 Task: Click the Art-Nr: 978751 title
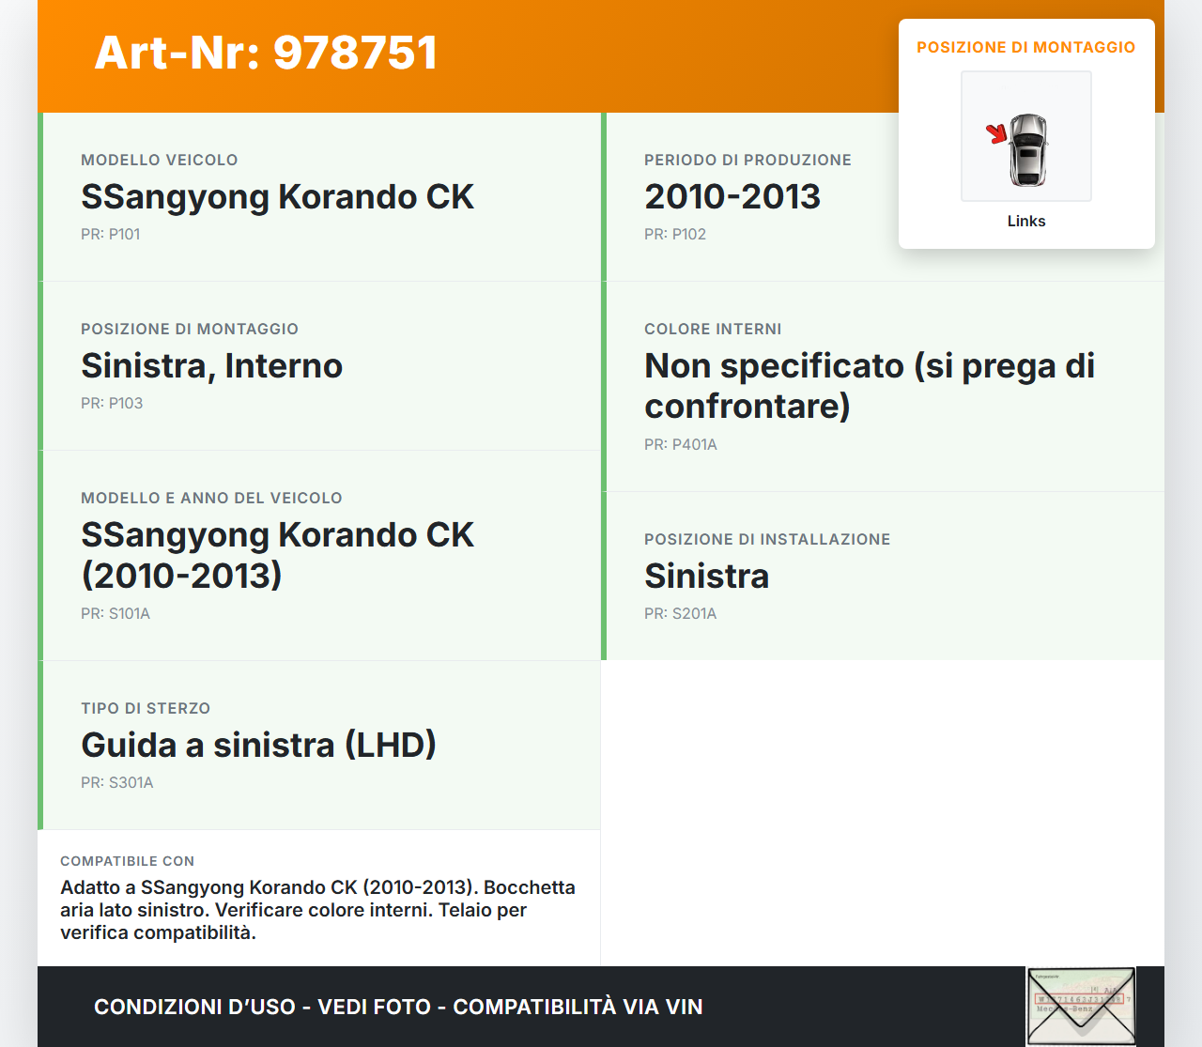tap(266, 54)
